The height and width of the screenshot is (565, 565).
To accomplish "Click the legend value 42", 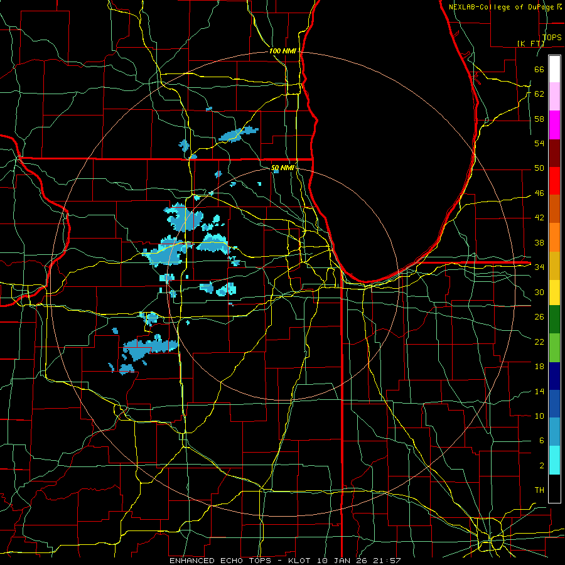I will pyautogui.click(x=539, y=218).
